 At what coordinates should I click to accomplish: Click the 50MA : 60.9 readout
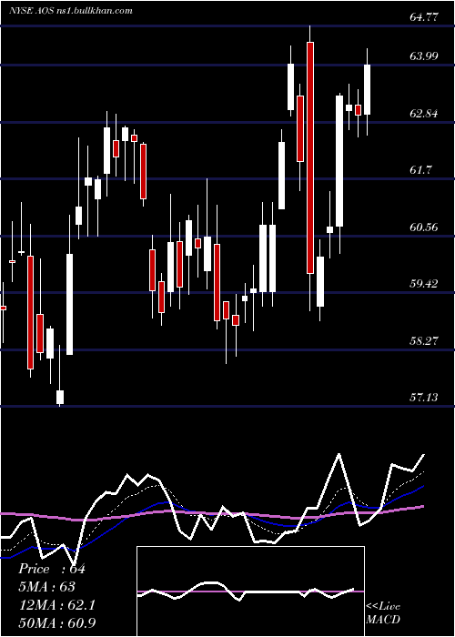click(x=57, y=622)
